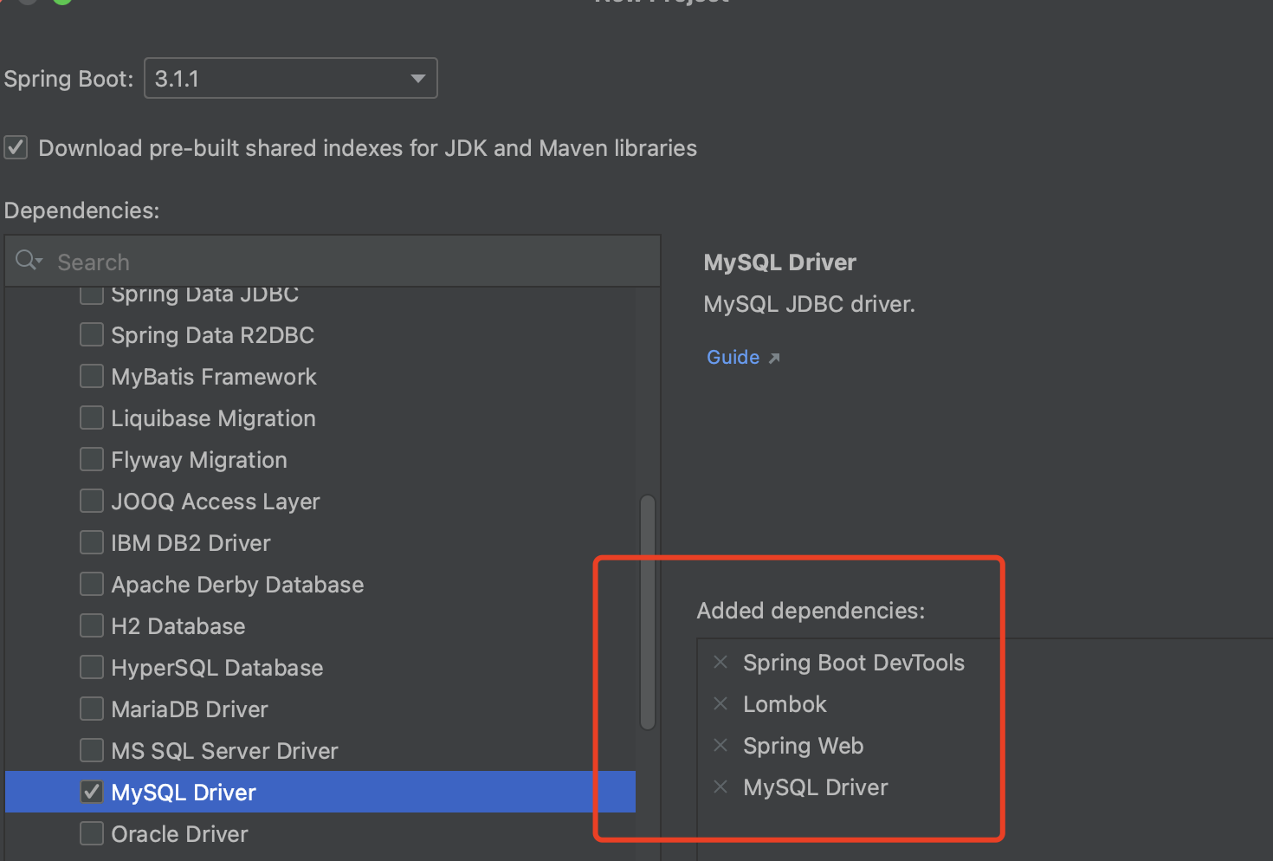
Task: Remove MySQL Driver via X icon
Action: click(720, 787)
